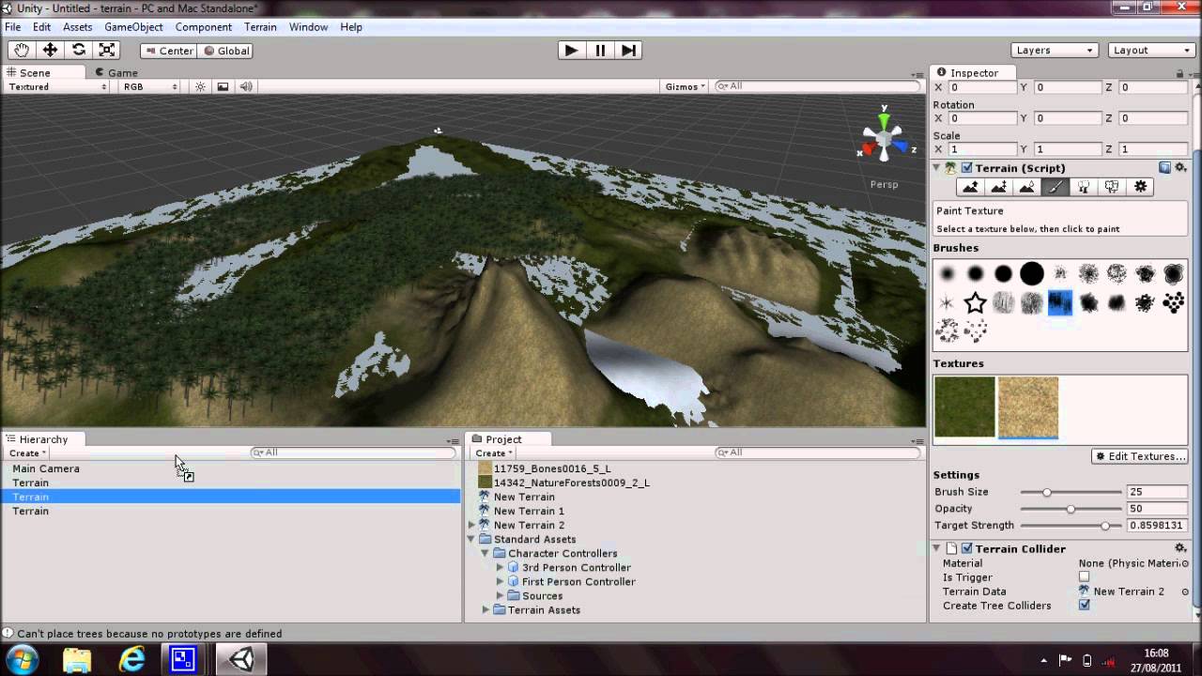The height and width of the screenshot is (676, 1202).
Task: Click the scene orientation gizmo
Action: (884, 140)
